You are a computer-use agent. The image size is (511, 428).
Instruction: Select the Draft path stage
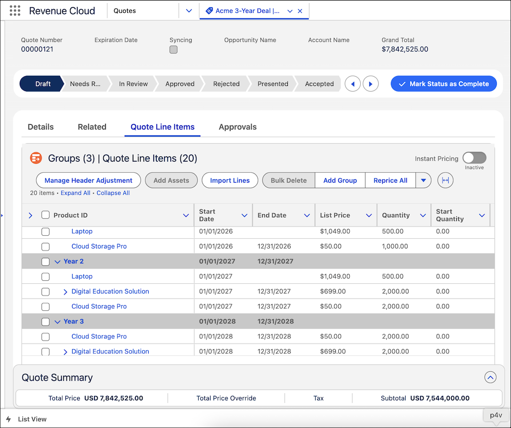point(42,84)
